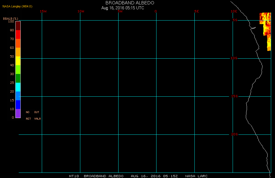Select the light blue 15-20 color band
This screenshot has width=275, height=178.
click(18, 96)
